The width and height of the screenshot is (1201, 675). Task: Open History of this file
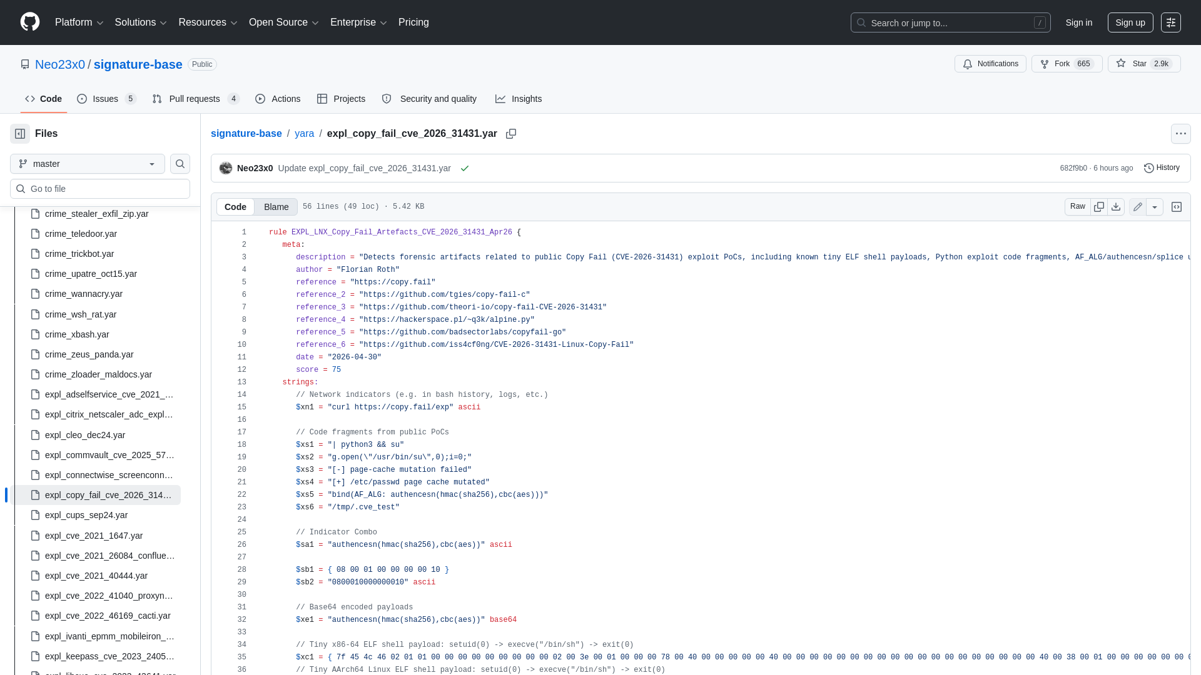[x=1162, y=167]
